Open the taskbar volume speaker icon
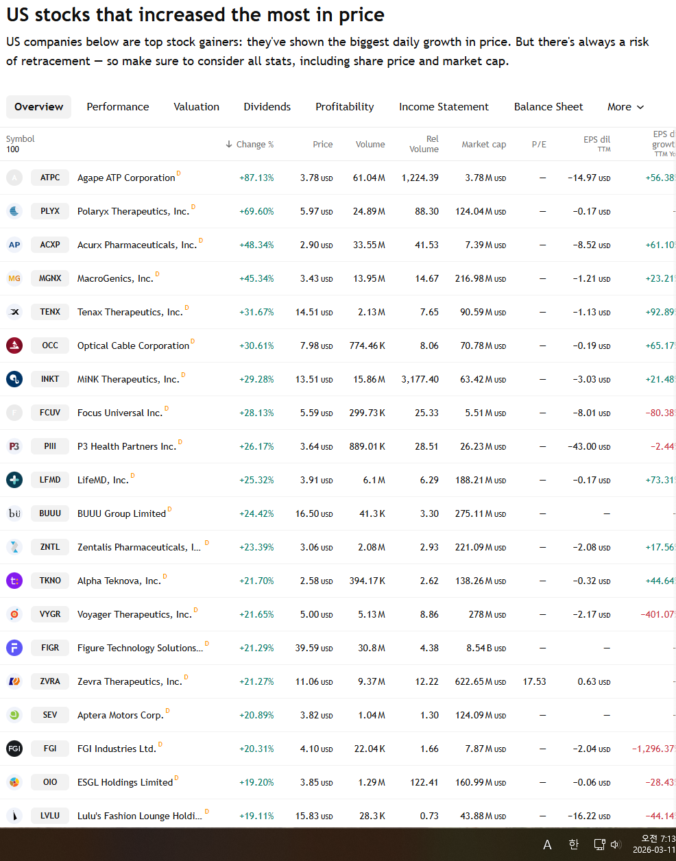 tap(615, 845)
